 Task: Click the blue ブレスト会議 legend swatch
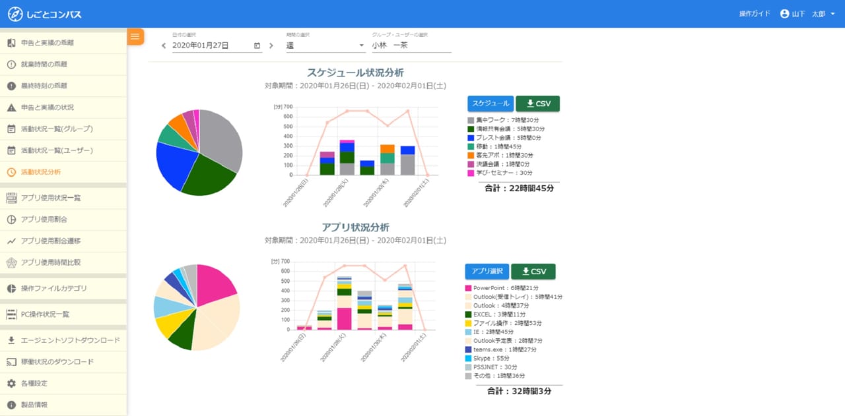tap(471, 138)
